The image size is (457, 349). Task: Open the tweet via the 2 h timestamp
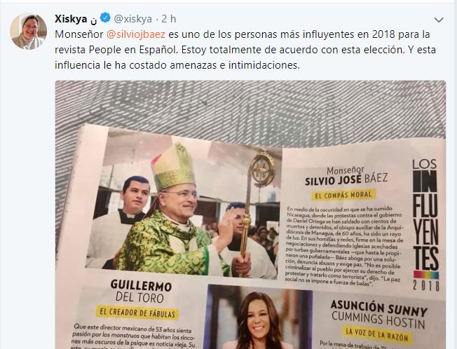(x=169, y=19)
